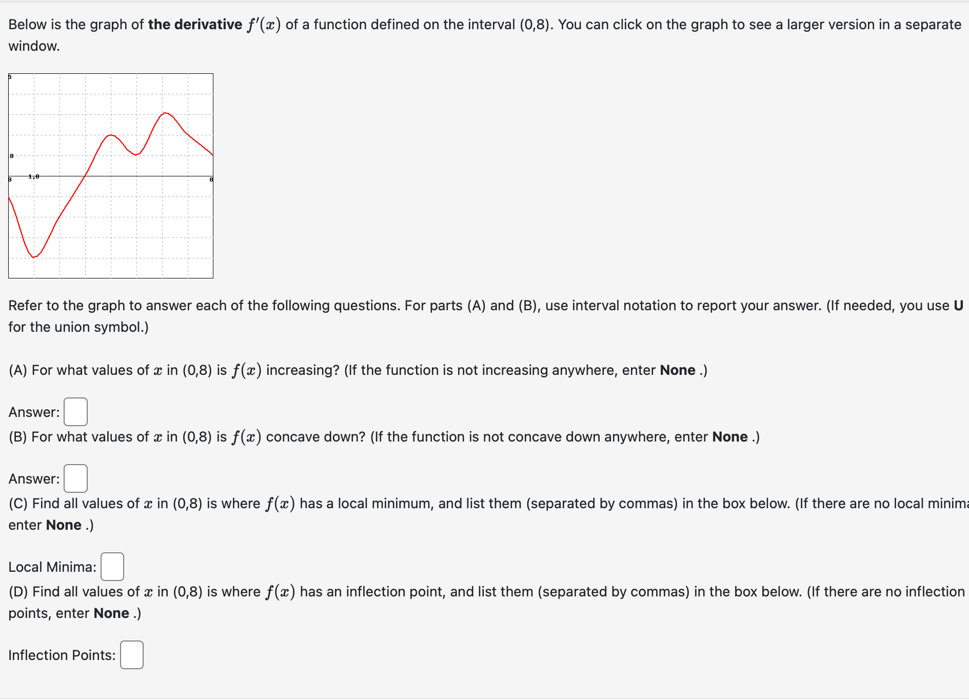969x700 pixels.
Task: Click the Inflection Points label text
Action: 61,655
